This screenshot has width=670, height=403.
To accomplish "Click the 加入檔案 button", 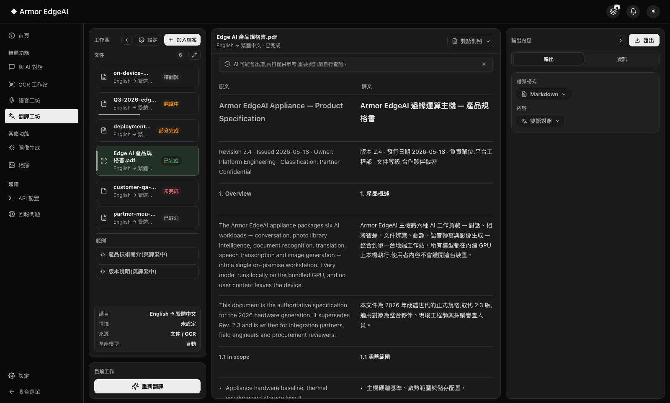I will [x=182, y=40].
